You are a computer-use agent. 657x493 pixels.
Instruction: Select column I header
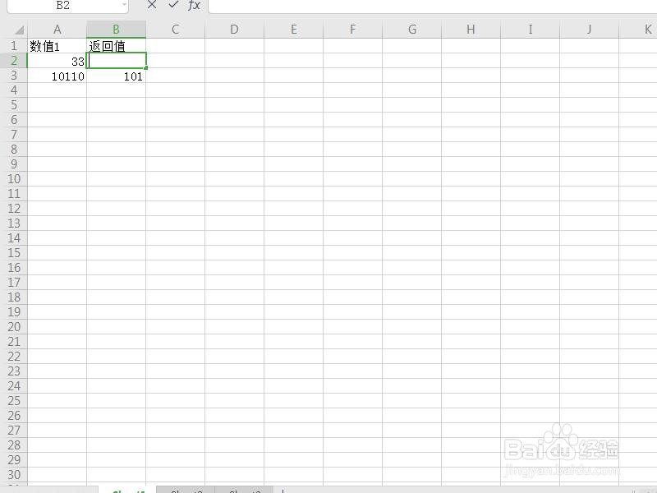coord(530,30)
